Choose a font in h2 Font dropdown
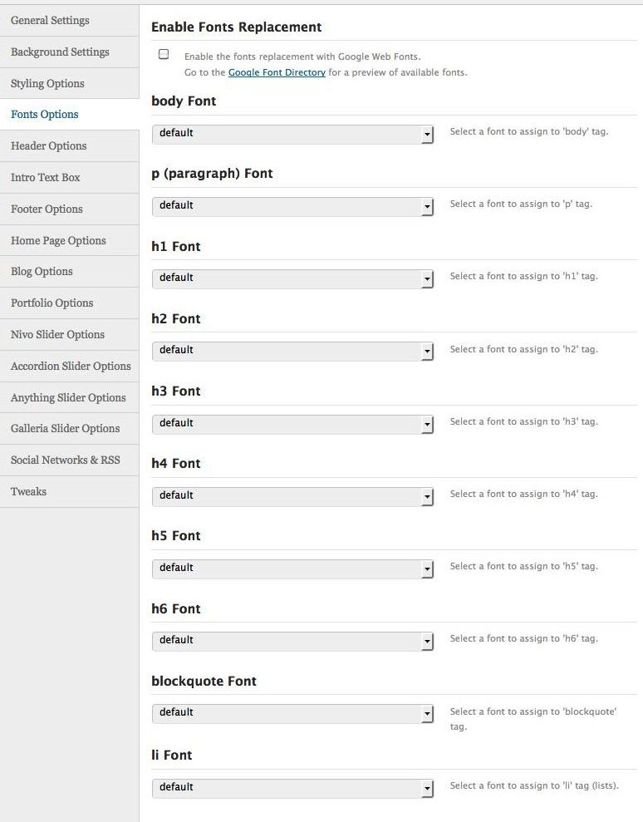643x822 pixels. pos(292,351)
